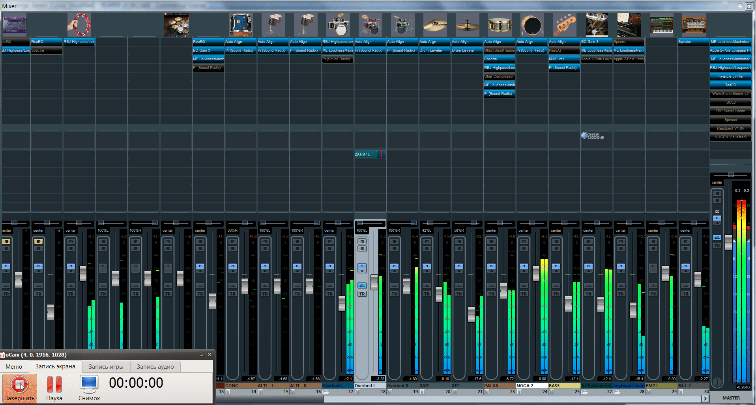Click the mono/stereo button at master strip bottom
Viewport: 756px width, 405px height.
pos(717,382)
